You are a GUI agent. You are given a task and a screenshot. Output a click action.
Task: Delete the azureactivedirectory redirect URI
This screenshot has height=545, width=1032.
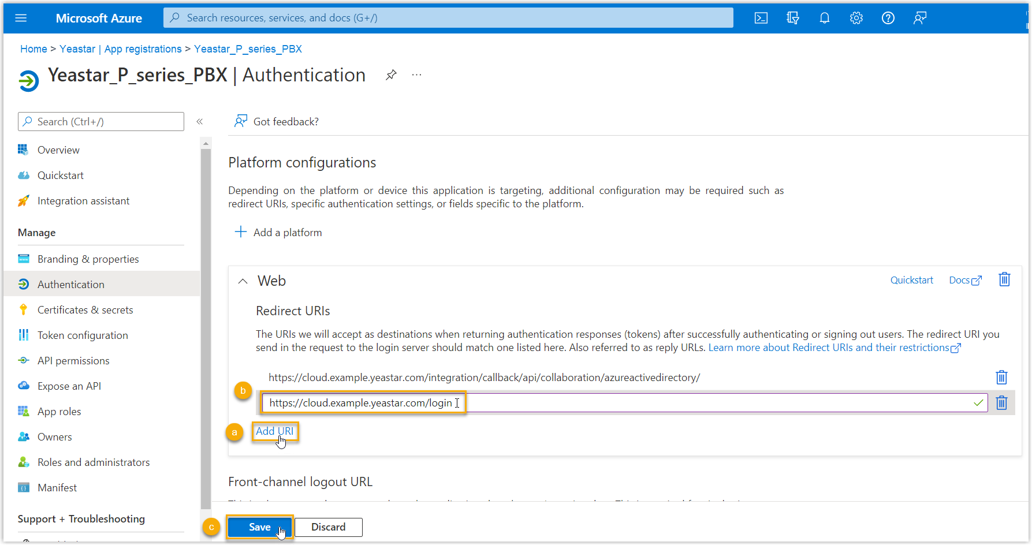[1001, 378]
